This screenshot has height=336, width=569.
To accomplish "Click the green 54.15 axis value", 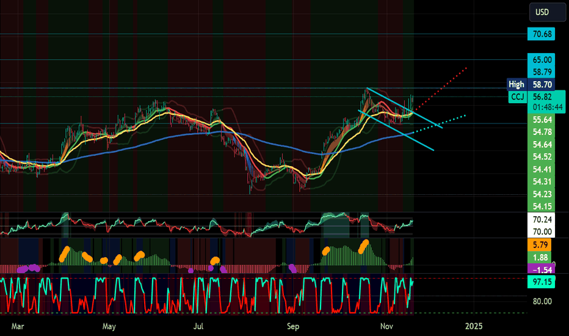I will [542, 206].
